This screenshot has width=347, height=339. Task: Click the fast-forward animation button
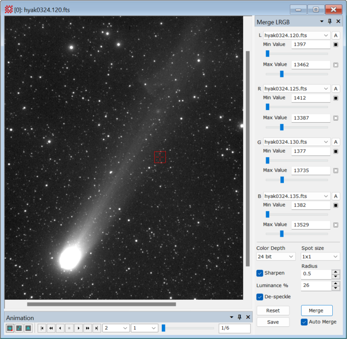(x=88, y=328)
